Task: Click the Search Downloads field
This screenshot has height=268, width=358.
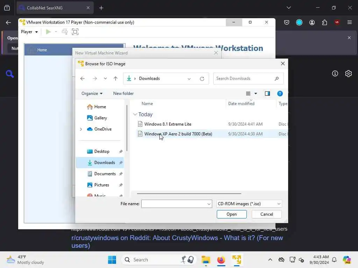Action: coord(249,79)
